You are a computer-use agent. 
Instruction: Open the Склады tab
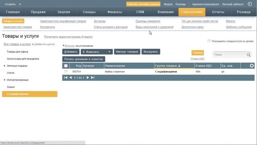coord(89,12)
